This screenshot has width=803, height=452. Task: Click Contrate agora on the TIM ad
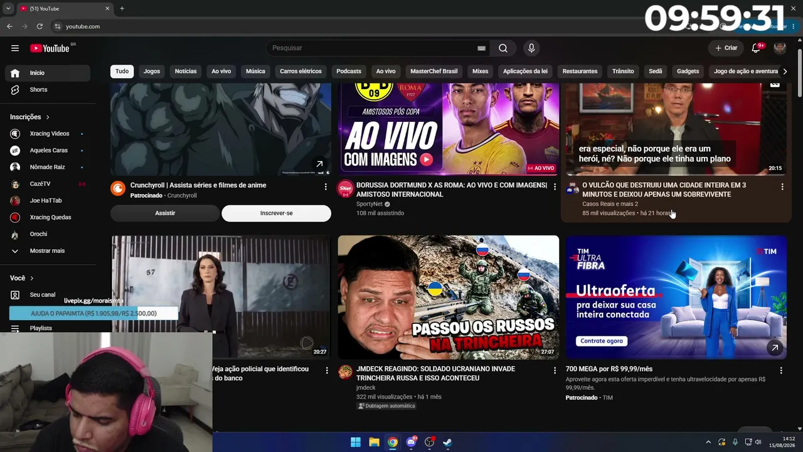point(602,341)
